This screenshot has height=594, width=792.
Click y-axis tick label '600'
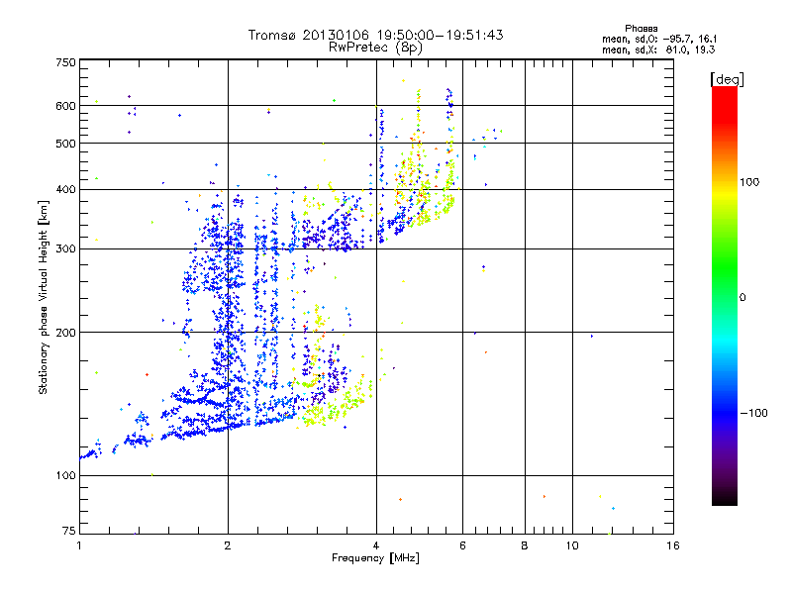[x=65, y=106]
